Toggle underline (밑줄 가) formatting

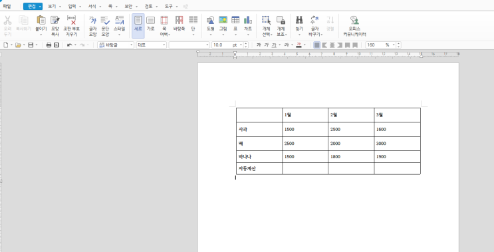point(274,45)
